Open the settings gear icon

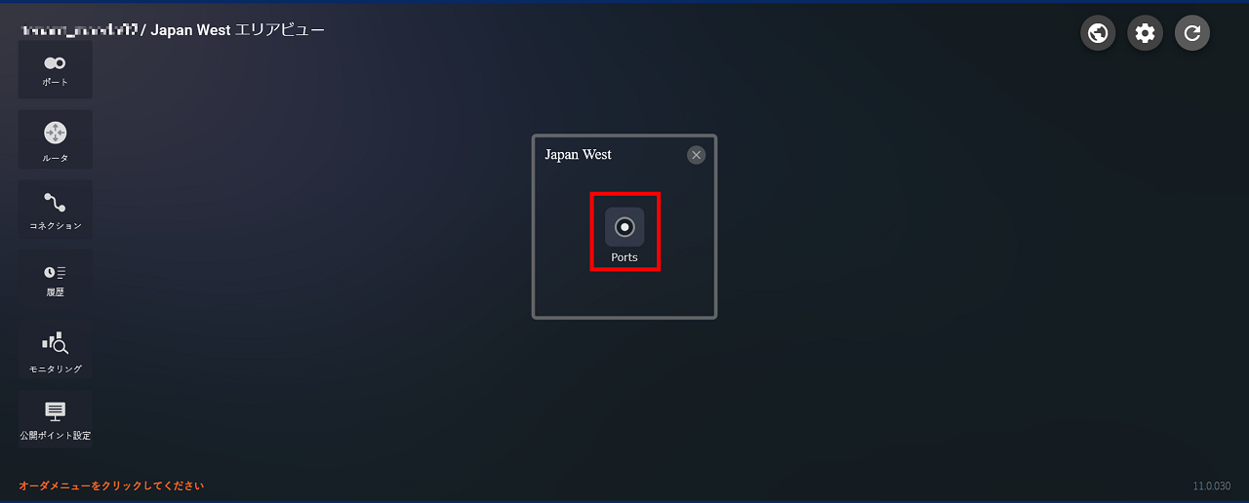(1145, 33)
